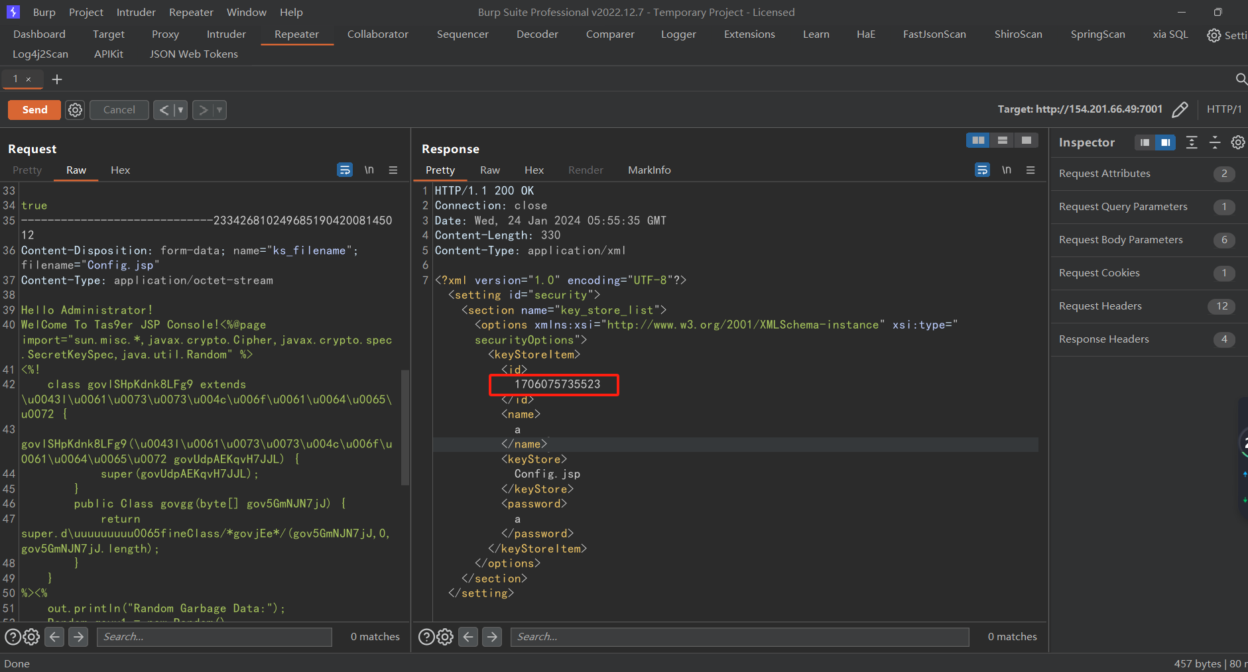Toggle word wrap in Response pane
Viewport: 1248px width, 672px height.
click(982, 170)
